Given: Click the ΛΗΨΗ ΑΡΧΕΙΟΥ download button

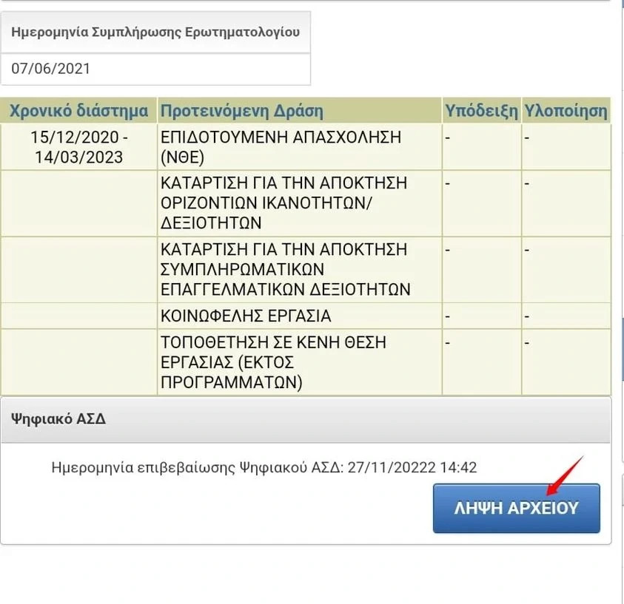Looking at the screenshot, I should [x=516, y=508].
